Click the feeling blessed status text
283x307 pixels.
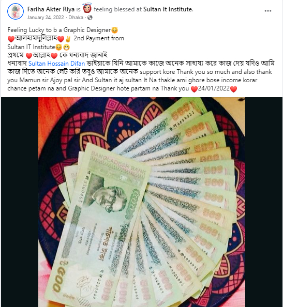pos(117,9)
